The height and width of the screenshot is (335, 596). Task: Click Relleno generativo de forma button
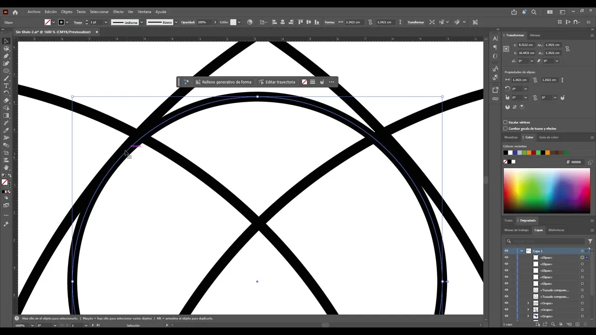click(x=223, y=82)
